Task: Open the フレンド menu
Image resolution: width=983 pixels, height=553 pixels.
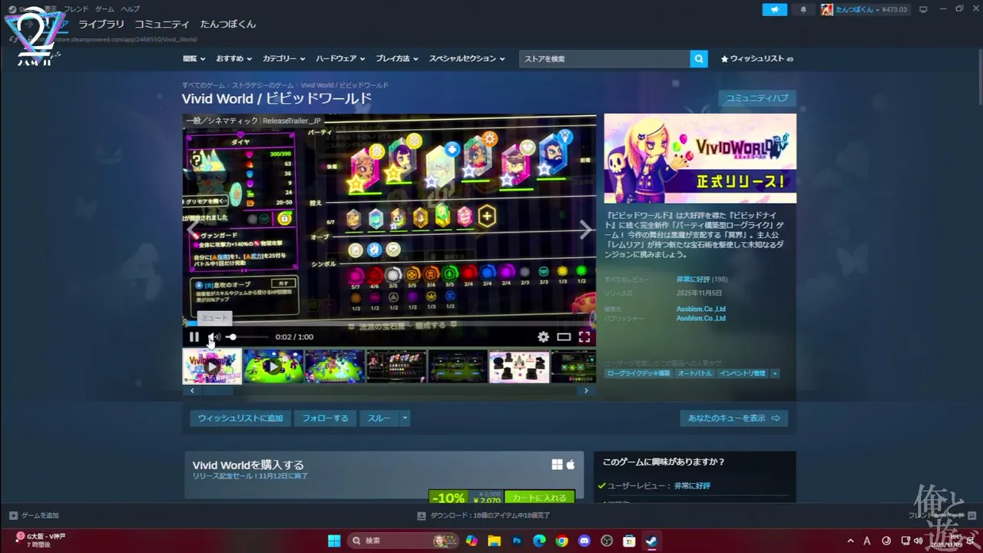Action: (x=76, y=8)
